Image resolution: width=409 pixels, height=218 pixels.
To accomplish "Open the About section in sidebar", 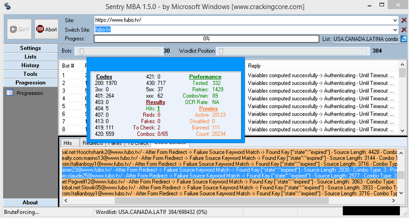I will (x=30, y=202).
